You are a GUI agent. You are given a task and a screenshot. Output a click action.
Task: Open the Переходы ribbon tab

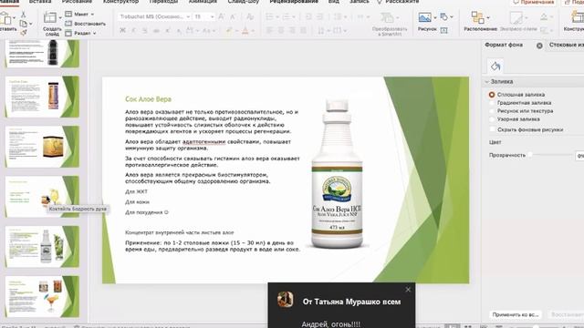[x=163, y=2]
